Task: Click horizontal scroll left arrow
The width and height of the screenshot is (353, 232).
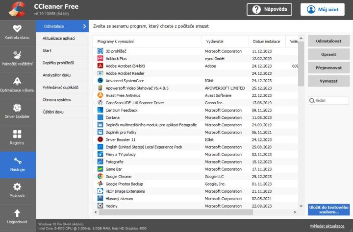Action: (96, 212)
